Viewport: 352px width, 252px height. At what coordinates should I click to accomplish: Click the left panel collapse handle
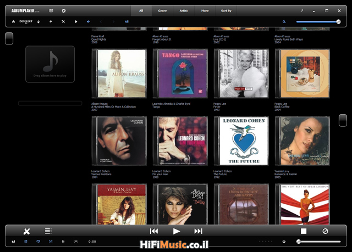9,38
